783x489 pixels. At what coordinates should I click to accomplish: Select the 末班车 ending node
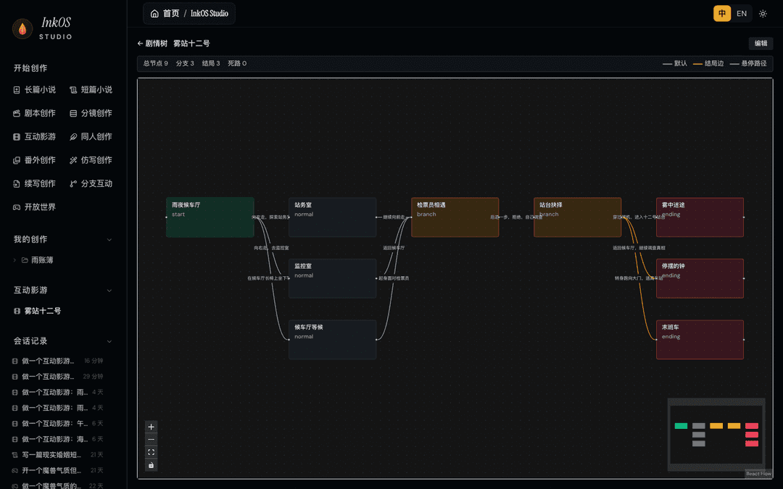[x=700, y=339]
